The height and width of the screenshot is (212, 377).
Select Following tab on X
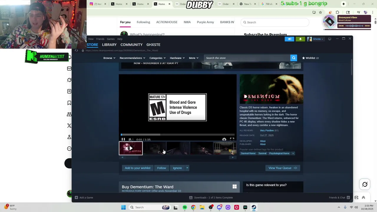143,22
